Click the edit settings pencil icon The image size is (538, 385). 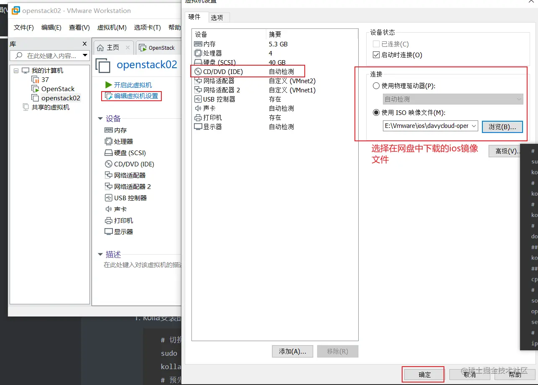tap(109, 96)
